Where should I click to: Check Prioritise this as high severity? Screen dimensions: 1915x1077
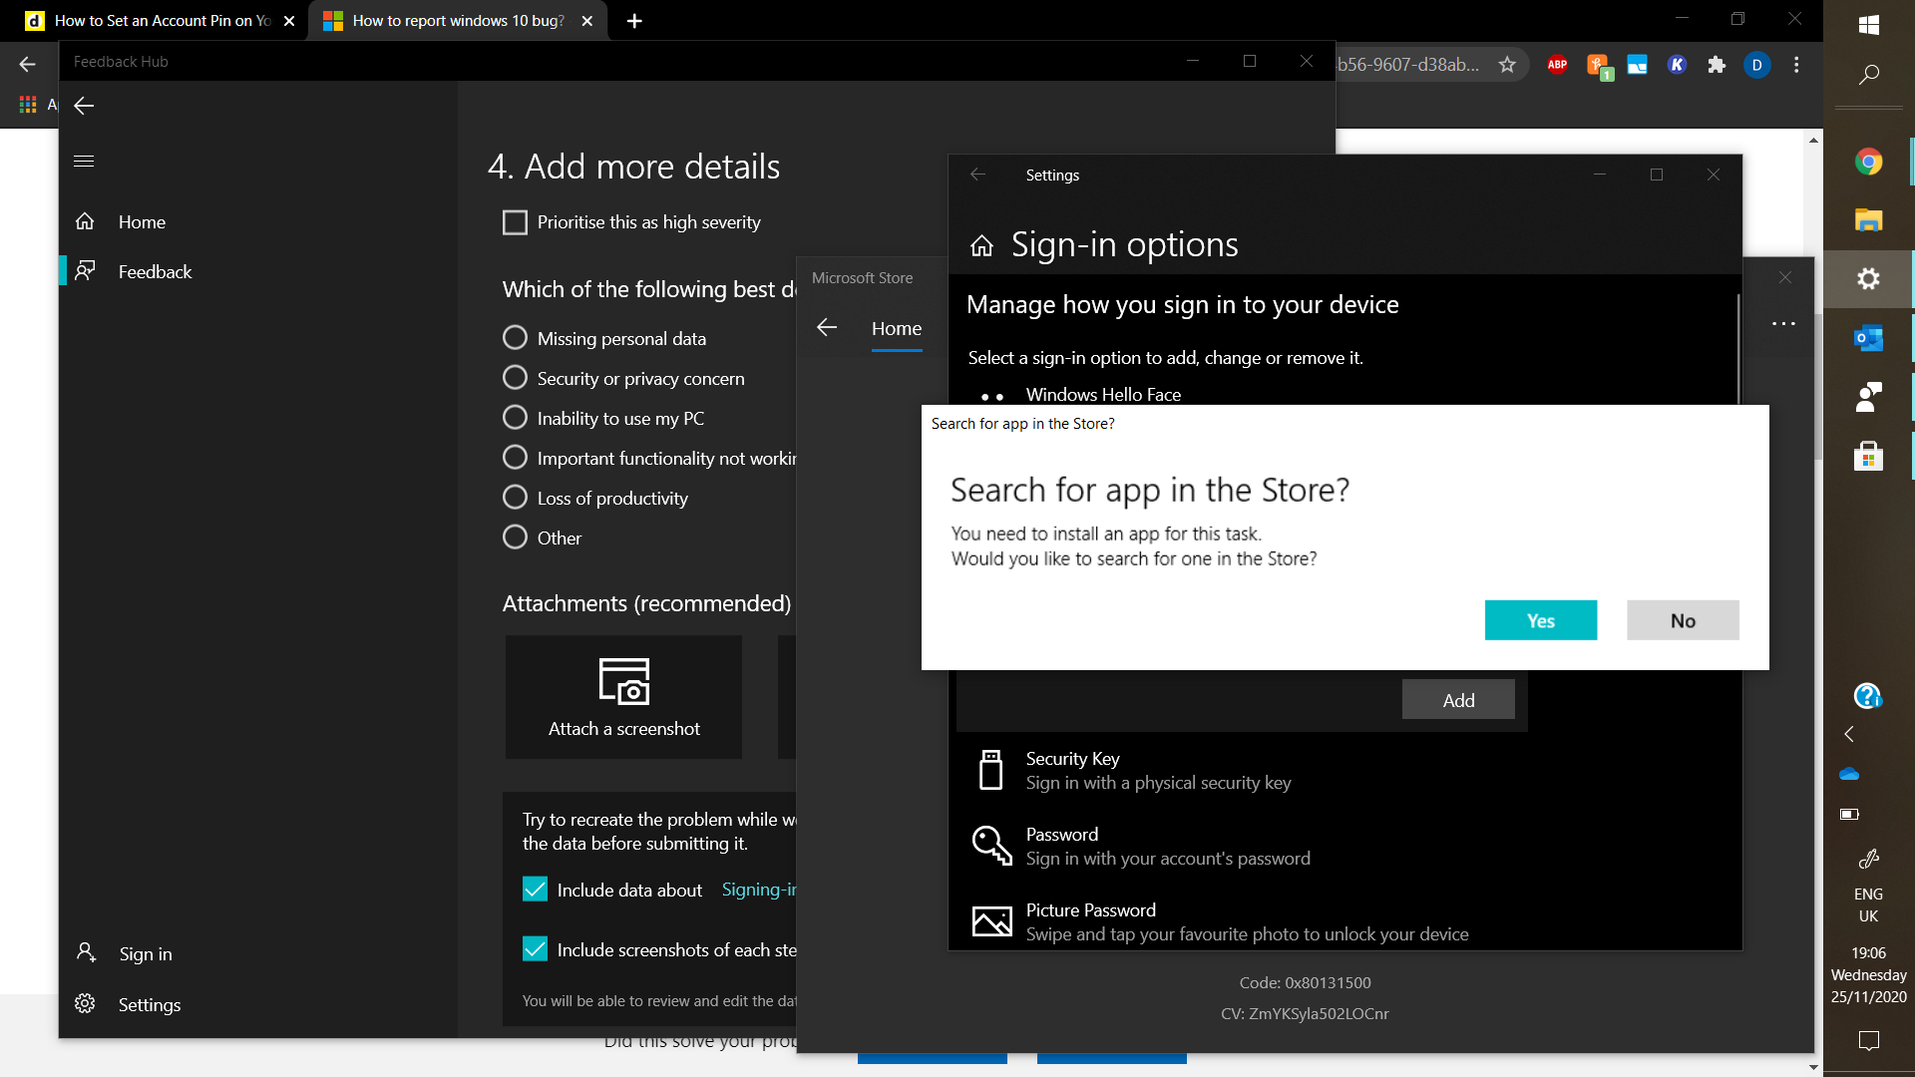click(515, 222)
